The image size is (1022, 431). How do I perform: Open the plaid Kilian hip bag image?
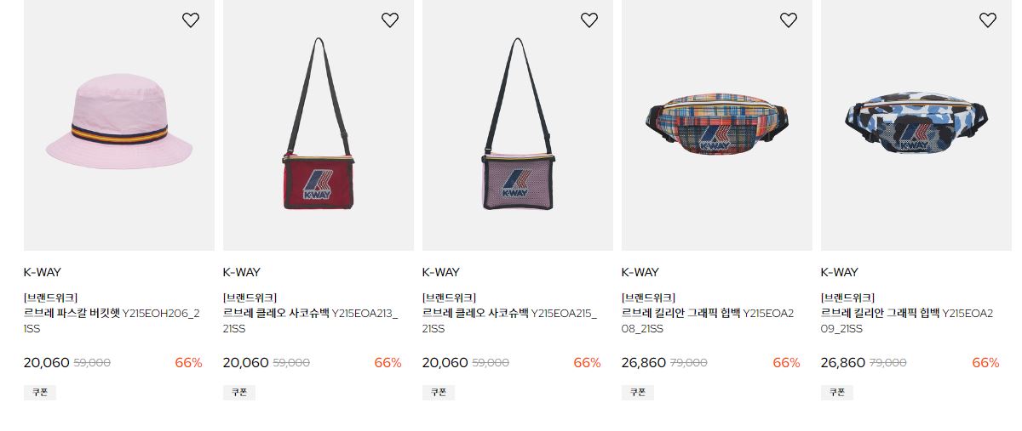click(x=717, y=125)
